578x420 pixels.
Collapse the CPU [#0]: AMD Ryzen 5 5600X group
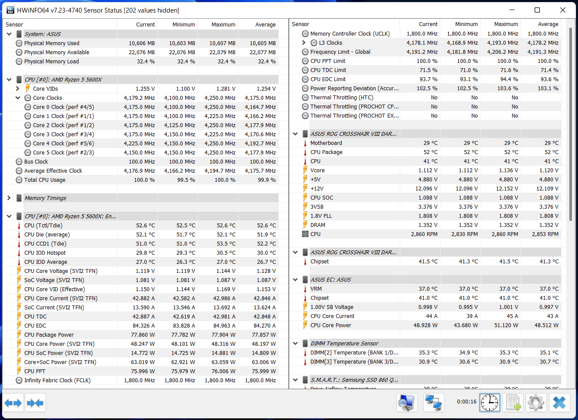9,79
